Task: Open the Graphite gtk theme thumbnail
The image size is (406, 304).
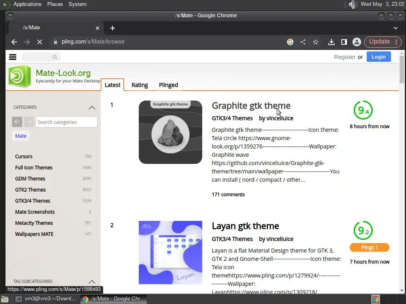Action: pyautogui.click(x=170, y=132)
